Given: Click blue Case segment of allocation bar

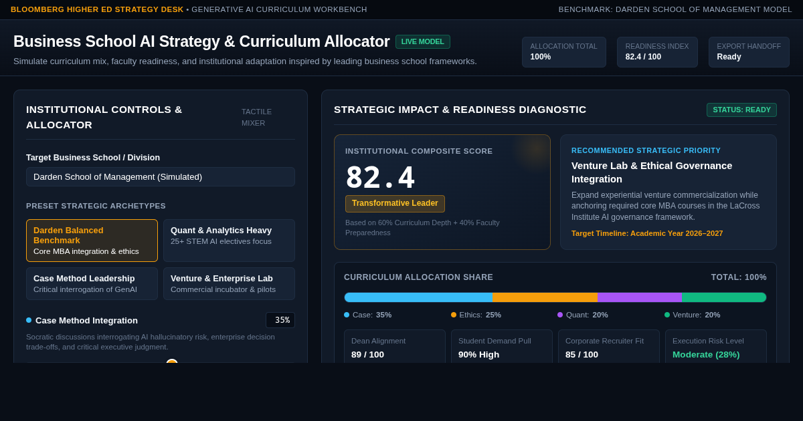Looking at the screenshot, I should coord(418,297).
